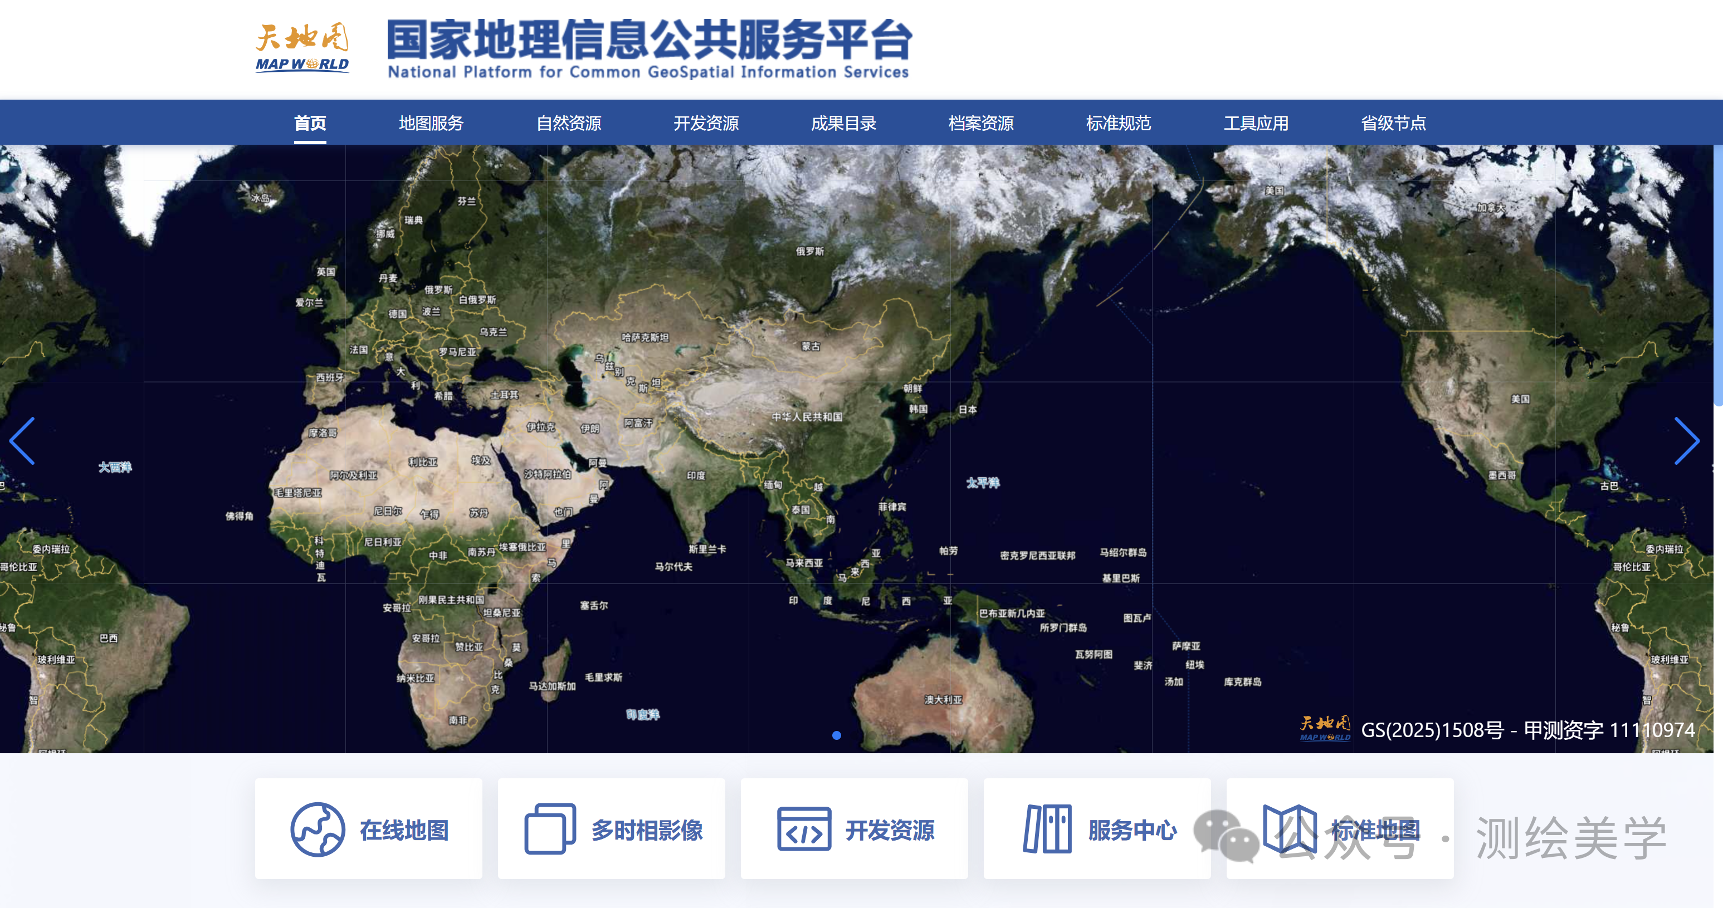
Task: Click the open book icon for 标准地图
Action: [1289, 829]
